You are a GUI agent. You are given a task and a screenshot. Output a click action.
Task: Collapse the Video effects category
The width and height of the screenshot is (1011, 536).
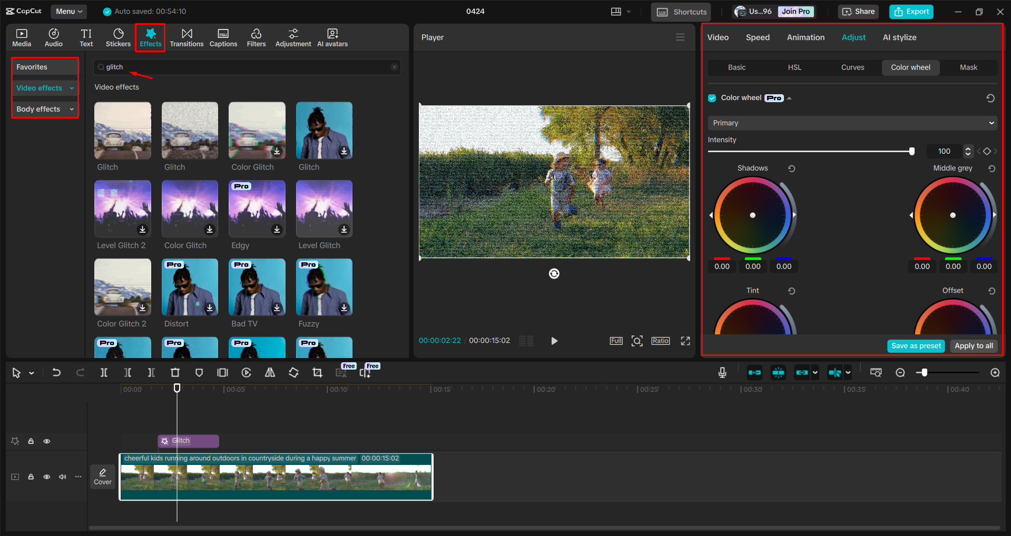(x=72, y=87)
